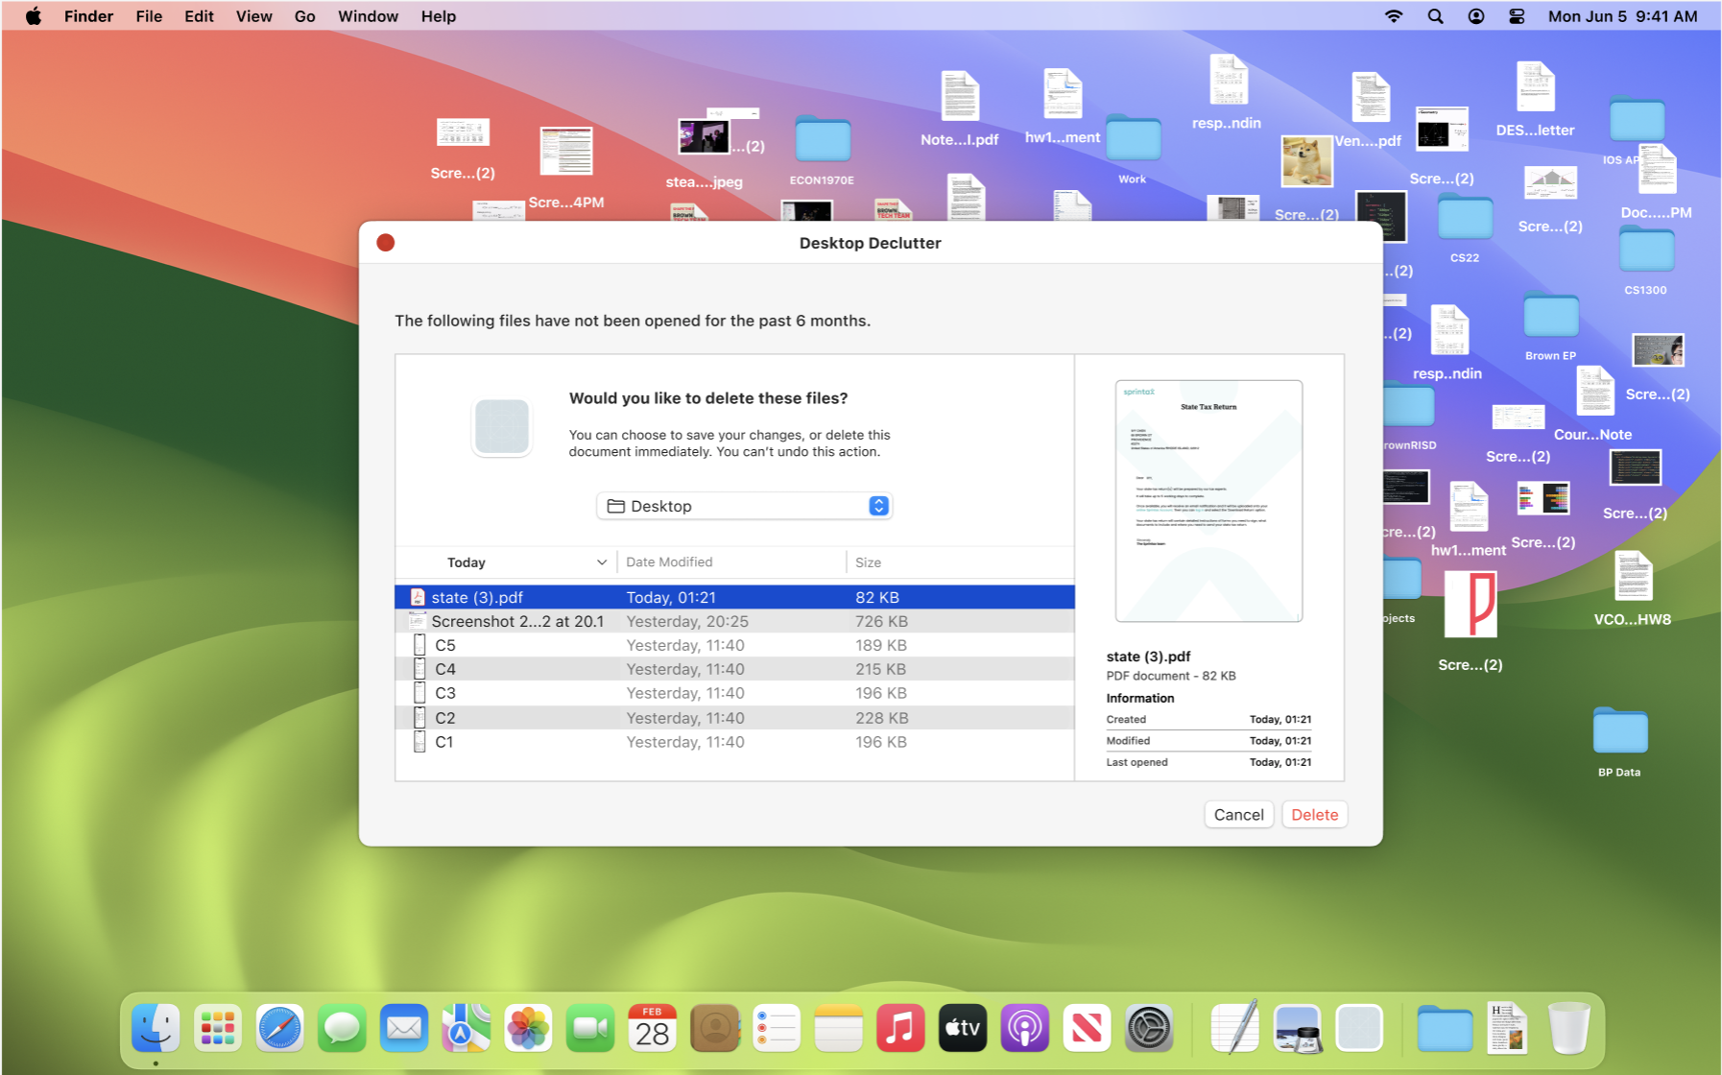Open Maps in the Dock

click(466, 1029)
